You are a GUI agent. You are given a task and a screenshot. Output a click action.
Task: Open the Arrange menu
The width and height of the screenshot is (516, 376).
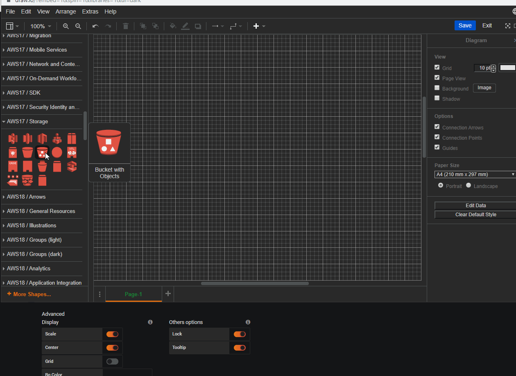[66, 11]
